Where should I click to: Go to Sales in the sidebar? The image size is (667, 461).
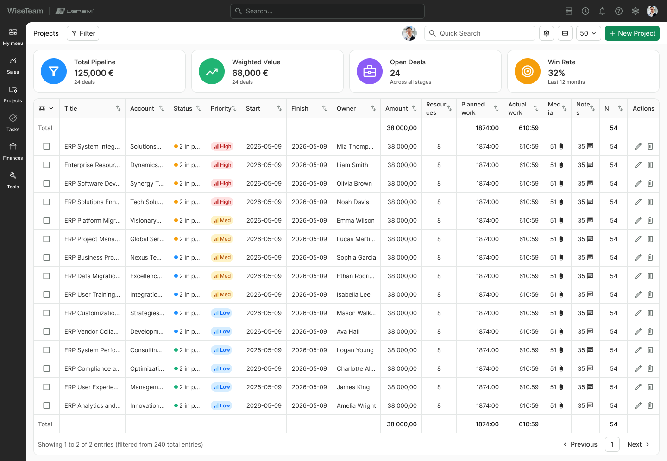[x=13, y=66]
